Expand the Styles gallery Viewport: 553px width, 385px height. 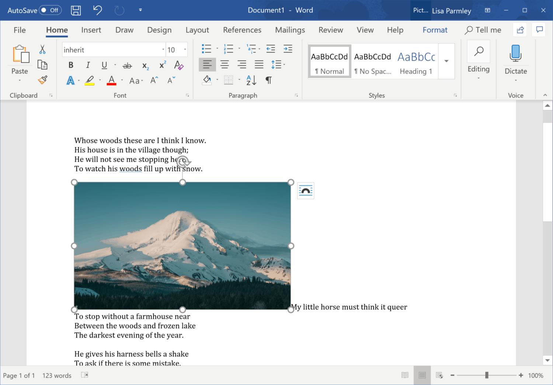pyautogui.click(x=446, y=62)
